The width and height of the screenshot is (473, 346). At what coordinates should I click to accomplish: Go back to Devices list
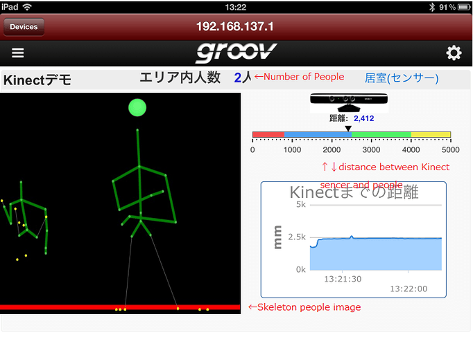click(24, 27)
